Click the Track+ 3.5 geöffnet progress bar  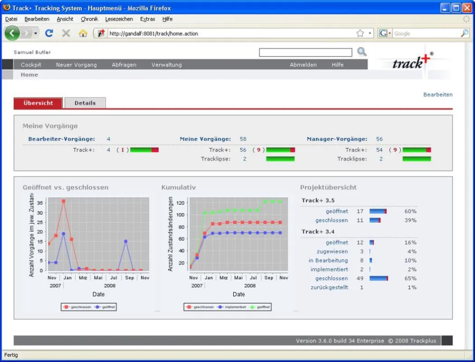click(x=378, y=211)
